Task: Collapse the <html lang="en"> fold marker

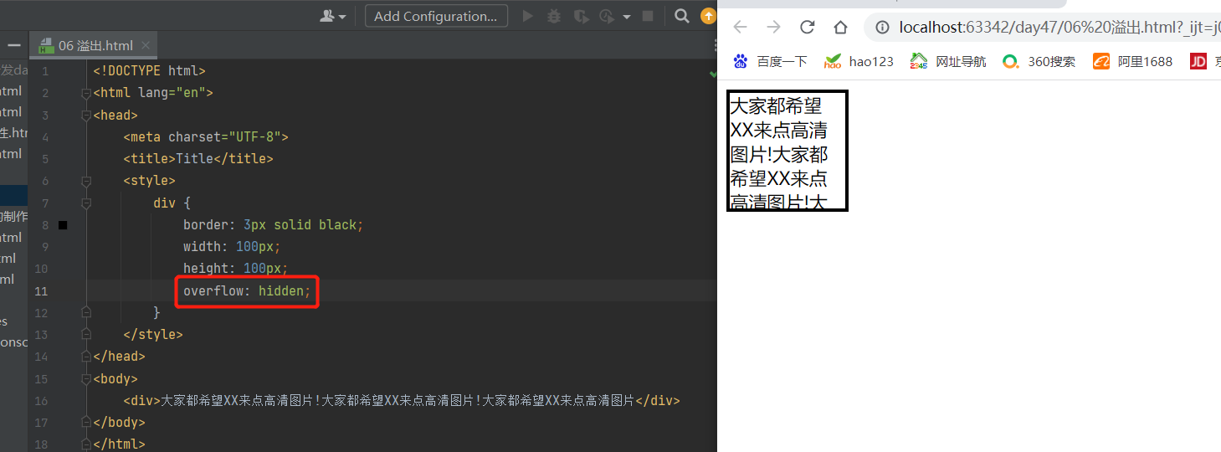Action: click(85, 93)
